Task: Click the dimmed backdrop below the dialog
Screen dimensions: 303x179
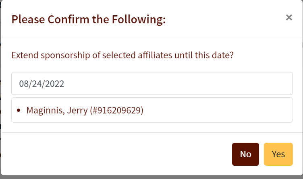Action: coord(151,177)
